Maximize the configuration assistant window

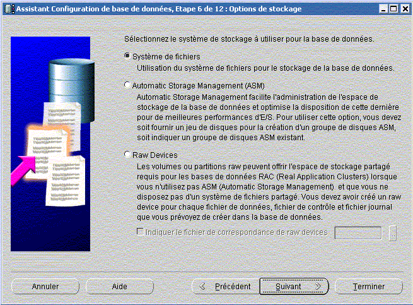pos(393,9)
